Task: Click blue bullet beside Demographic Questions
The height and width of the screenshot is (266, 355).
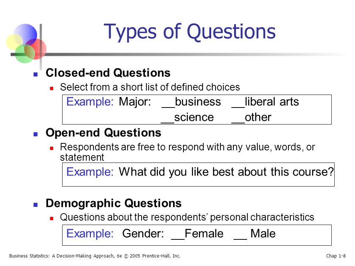Action: pyautogui.click(x=35, y=205)
